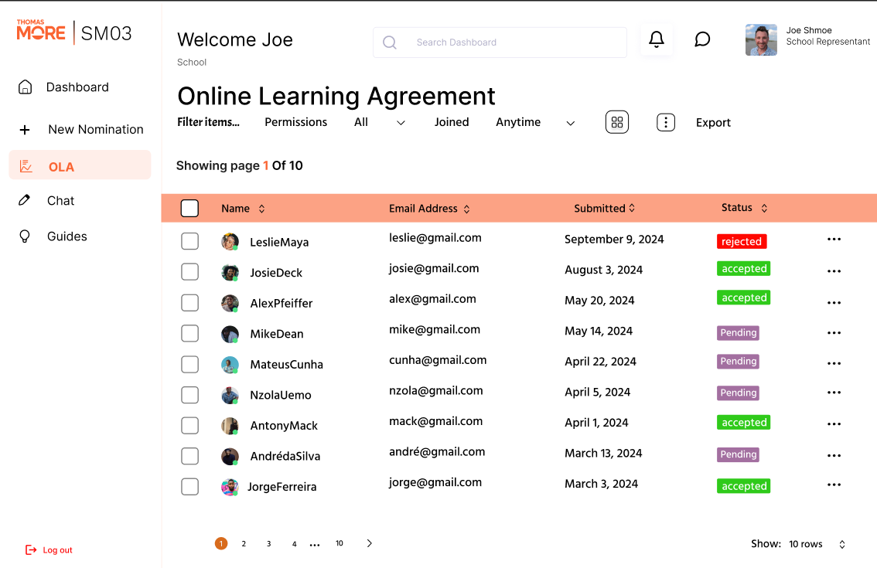Focus the Search Dashboard field

pos(510,43)
